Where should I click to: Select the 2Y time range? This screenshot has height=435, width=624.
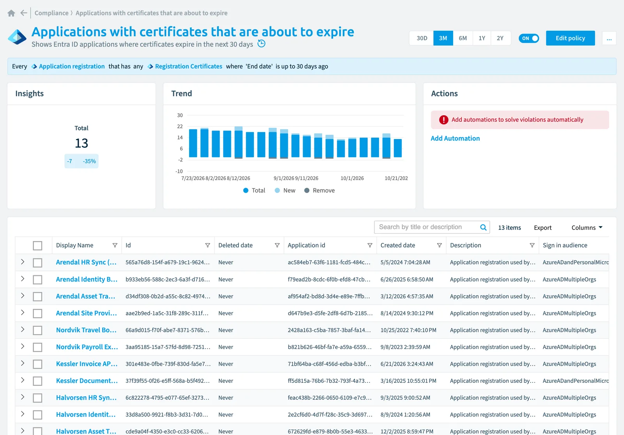[x=500, y=38]
